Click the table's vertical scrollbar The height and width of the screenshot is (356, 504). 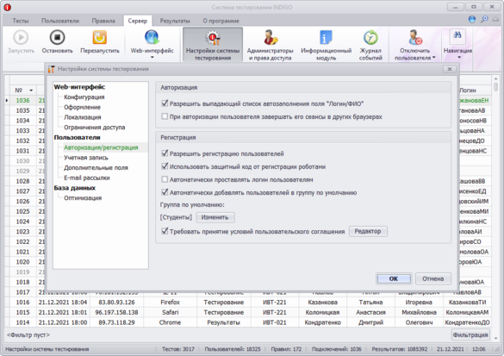(495, 206)
